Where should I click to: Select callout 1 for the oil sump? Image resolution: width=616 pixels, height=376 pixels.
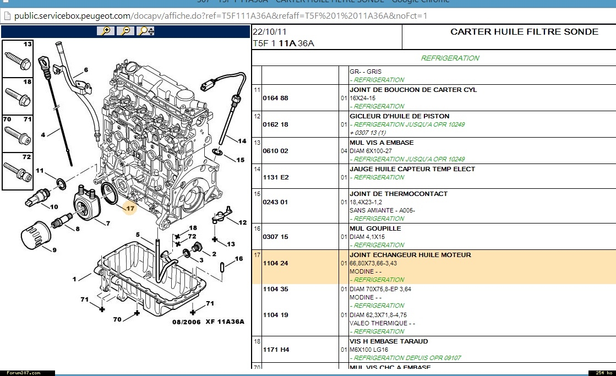point(74,279)
